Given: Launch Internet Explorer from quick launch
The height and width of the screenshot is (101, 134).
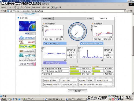Looking at the screenshot, I should [19, 99].
